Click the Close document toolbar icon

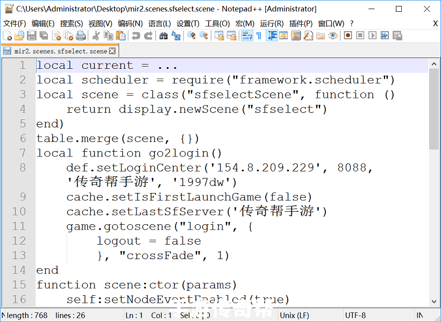point(56,36)
